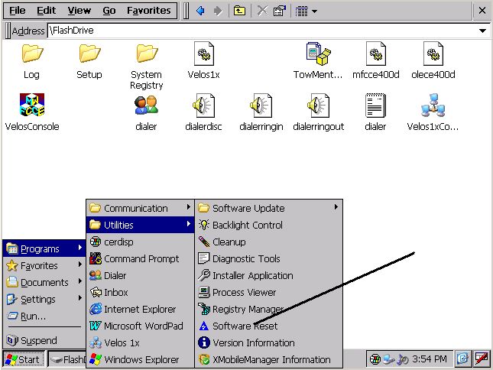Expand the Communication submenu

point(140,208)
